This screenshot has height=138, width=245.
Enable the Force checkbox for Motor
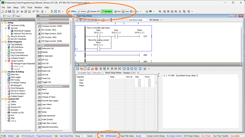149,86
